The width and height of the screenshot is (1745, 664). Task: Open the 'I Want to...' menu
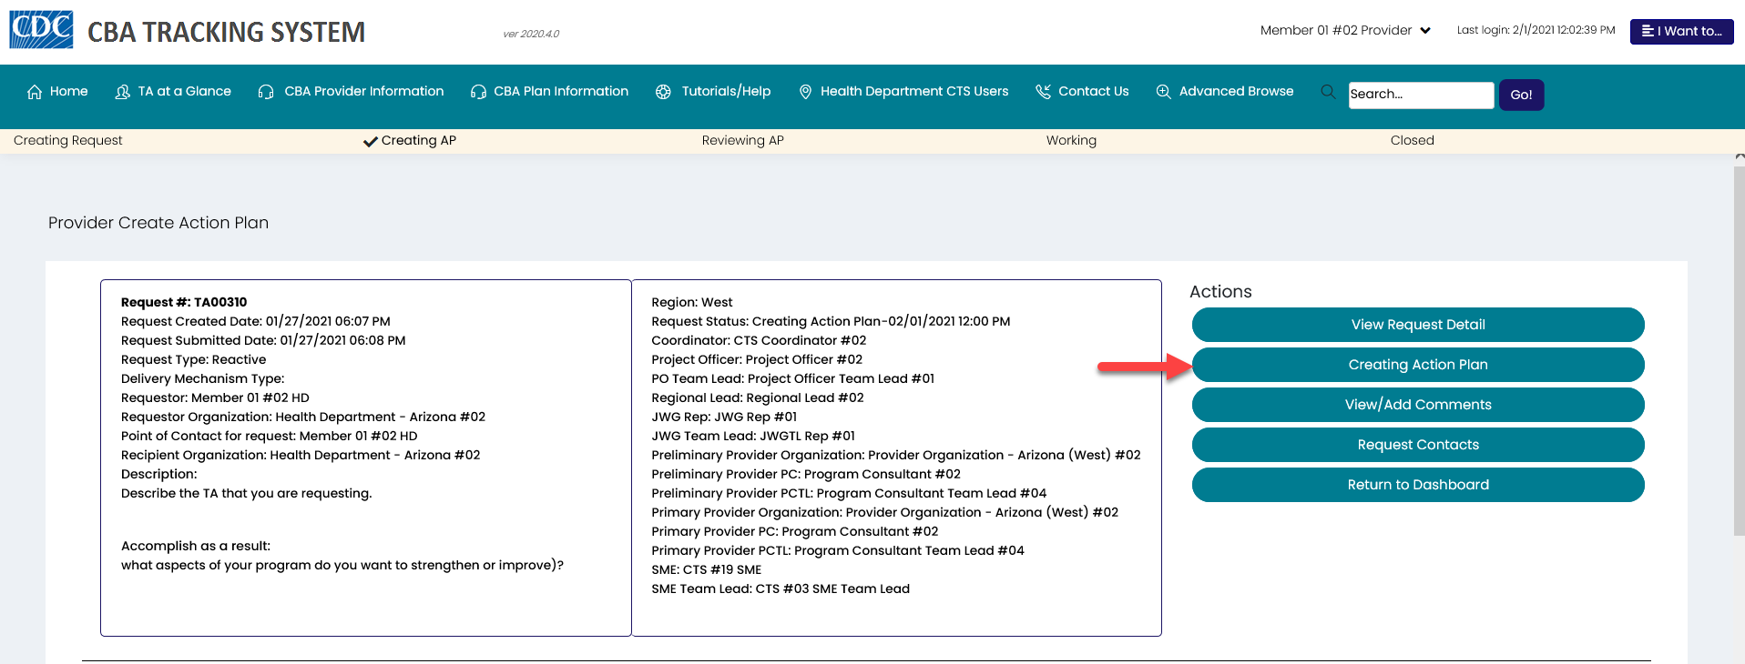pos(1681,31)
